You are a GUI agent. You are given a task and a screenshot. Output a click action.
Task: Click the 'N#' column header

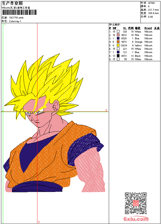coord(115,28)
